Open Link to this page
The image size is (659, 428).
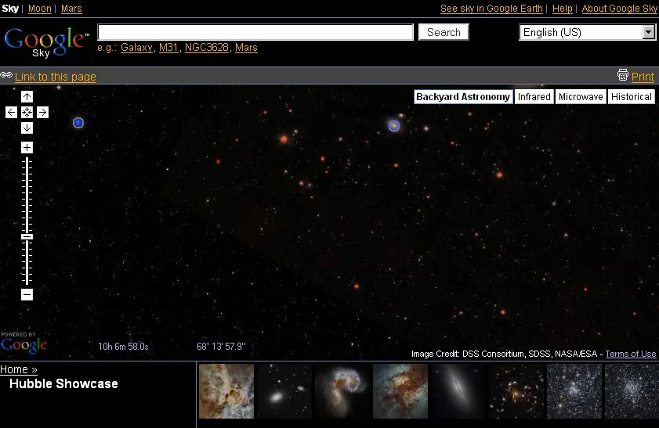56,77
